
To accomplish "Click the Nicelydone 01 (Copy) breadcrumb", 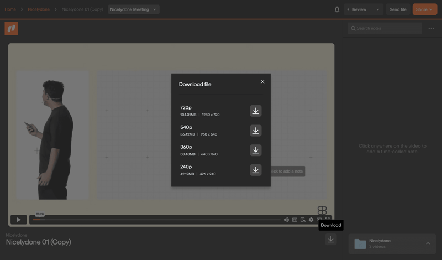I will [x=82, y=9].
